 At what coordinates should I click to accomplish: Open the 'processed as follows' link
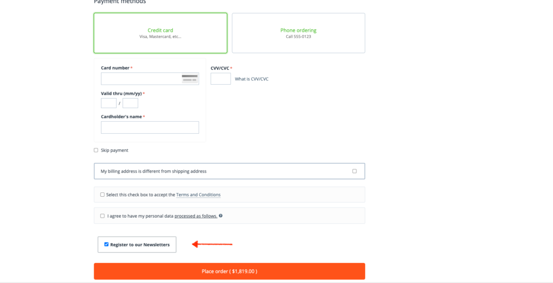pos(195,216)
